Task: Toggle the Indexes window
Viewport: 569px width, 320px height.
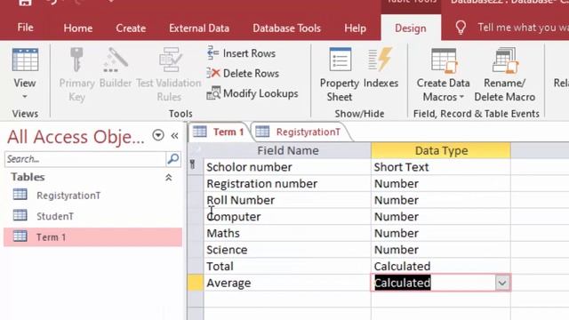Action: click(381, 68)
